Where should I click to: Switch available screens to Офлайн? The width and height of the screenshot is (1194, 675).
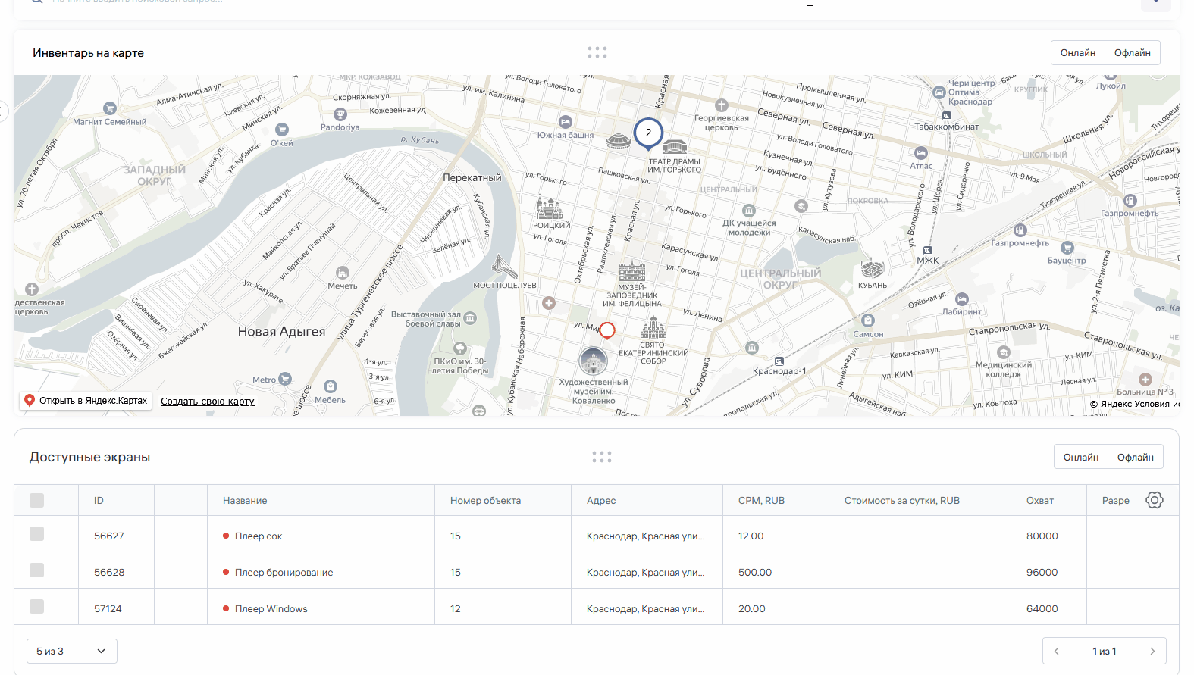tap(1135, 457)
